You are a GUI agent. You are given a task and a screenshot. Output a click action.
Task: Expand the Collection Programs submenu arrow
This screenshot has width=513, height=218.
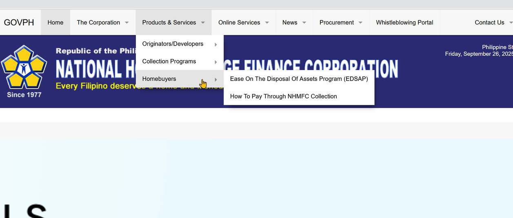(x=216, y=62)
